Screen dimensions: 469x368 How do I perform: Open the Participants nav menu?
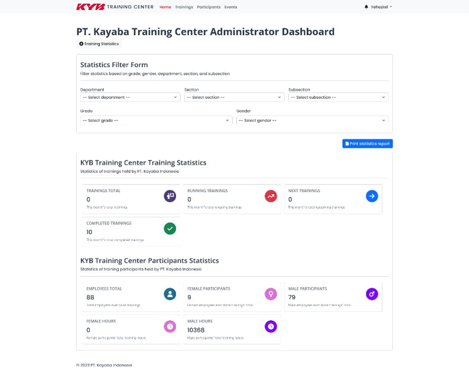(x=209, y=7)
